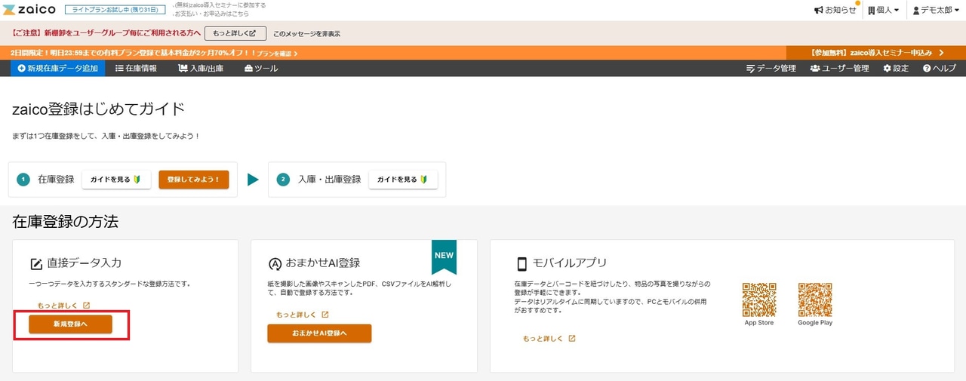Open the お支払い・お申込みはこちら link

212,14
